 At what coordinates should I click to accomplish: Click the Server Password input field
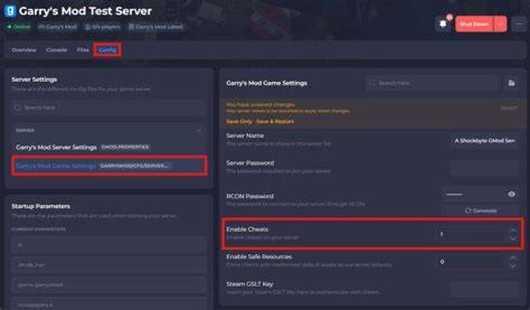click(484, 168)
